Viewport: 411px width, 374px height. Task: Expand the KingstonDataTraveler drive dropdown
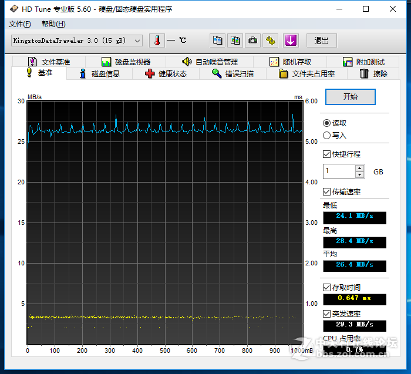[137, 41]
